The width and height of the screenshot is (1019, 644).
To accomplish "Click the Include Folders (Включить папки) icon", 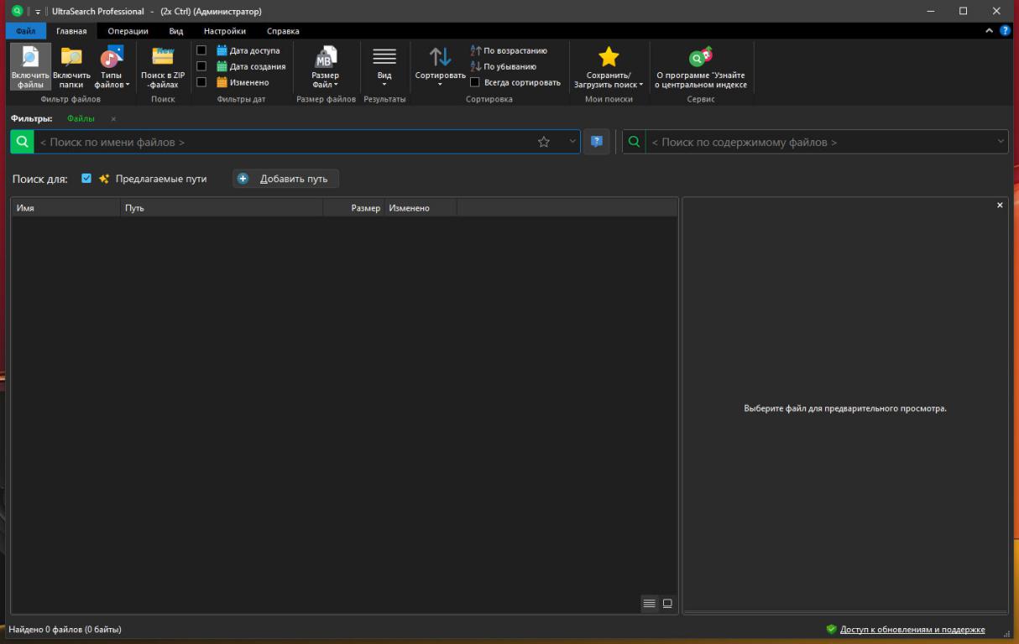I will tap(71, 59).
